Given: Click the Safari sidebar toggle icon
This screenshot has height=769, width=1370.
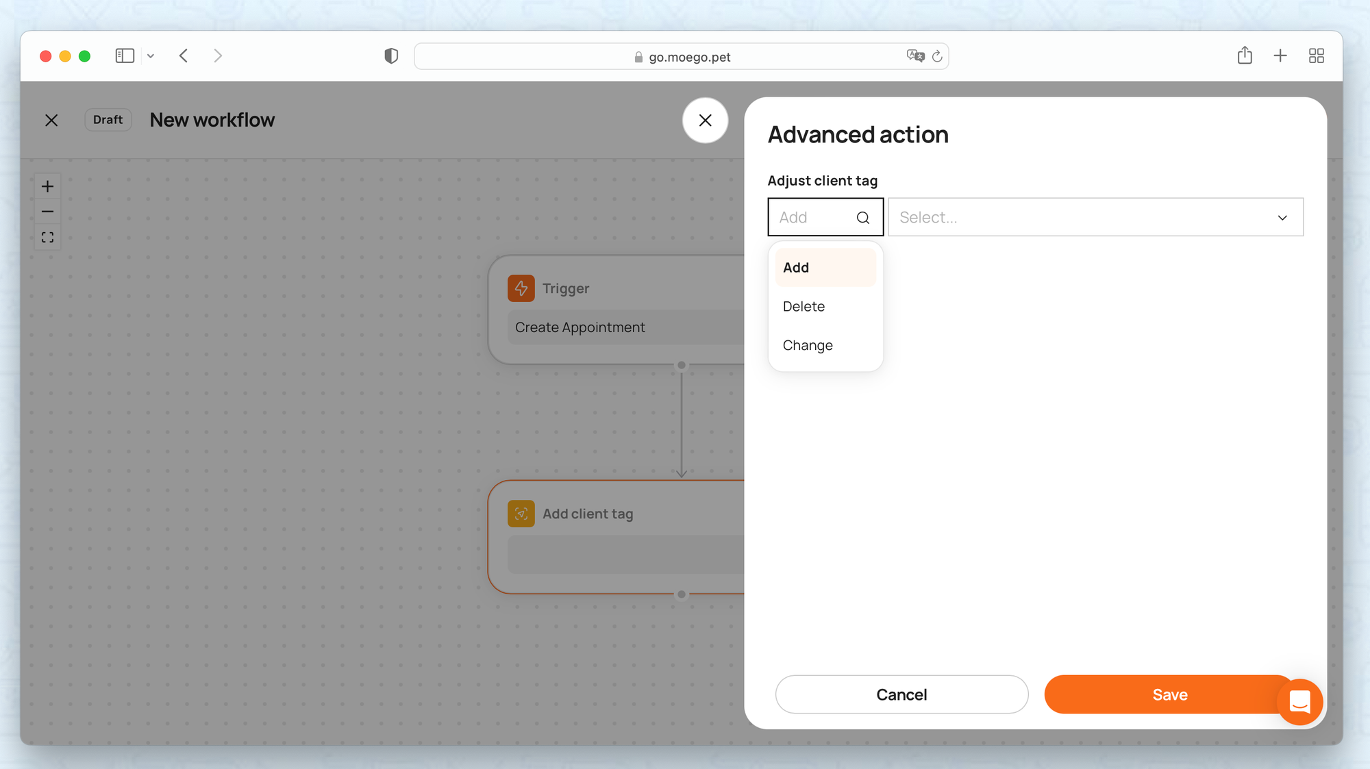Looking at the screenshot, I should coord(125,56).
